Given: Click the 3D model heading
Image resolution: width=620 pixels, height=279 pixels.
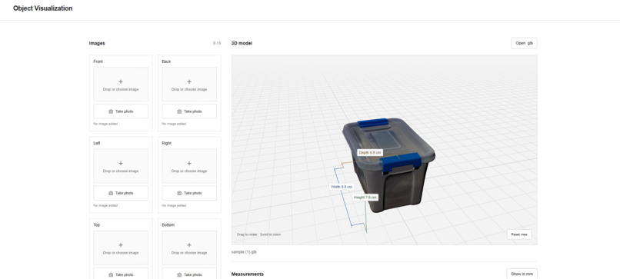Looking at the screenshot, I should pos(242,43).
